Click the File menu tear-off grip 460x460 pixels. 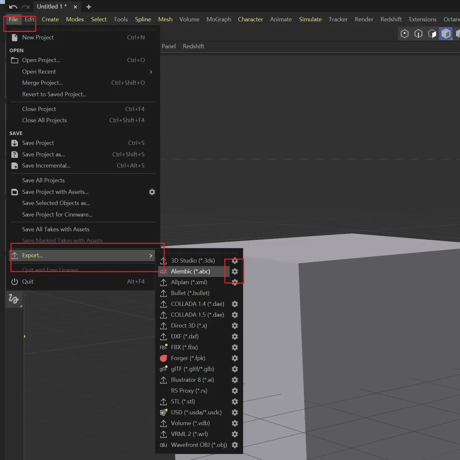coord(83,29)
